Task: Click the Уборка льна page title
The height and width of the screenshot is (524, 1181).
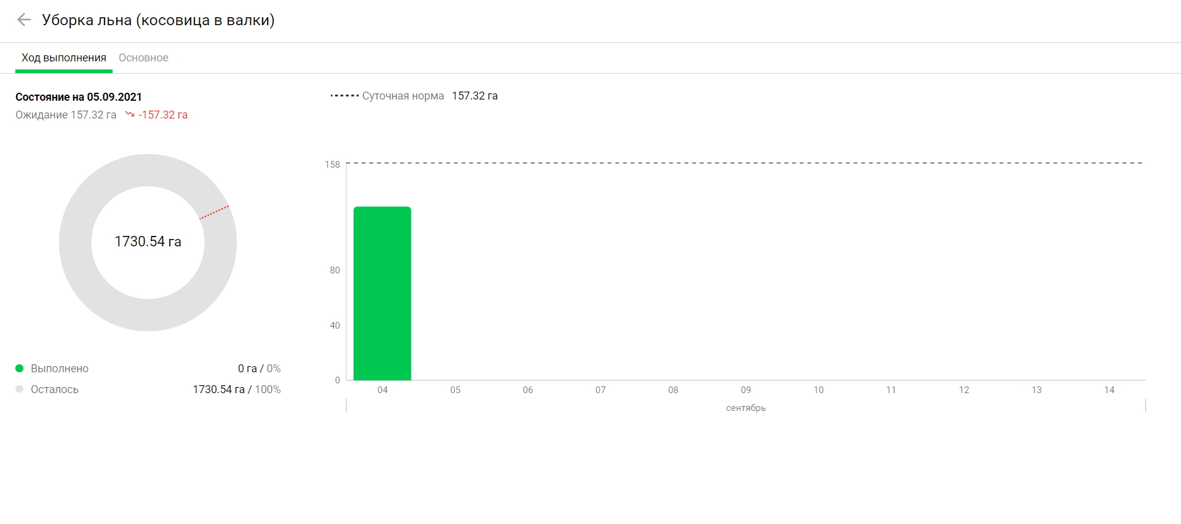Action: (x=158, y=20)
